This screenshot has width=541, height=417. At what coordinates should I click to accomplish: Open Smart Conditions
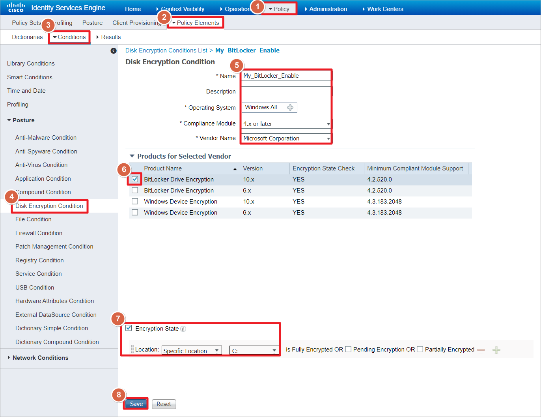(30, 77)
